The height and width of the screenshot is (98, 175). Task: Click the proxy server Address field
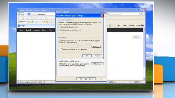pos(73,46)
